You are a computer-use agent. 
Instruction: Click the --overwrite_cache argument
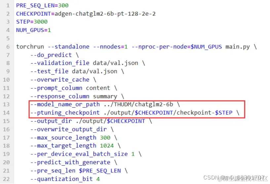click(x=63, y=80)
